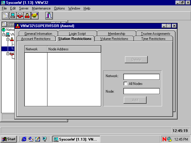
Task: Open the Window menu
Action: (74, 8)
